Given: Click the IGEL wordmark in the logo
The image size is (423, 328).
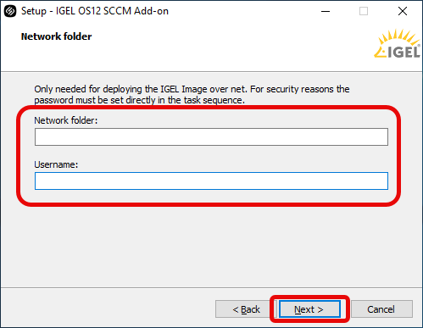Looking at the screenshot, I should click(x=404, y=53).
